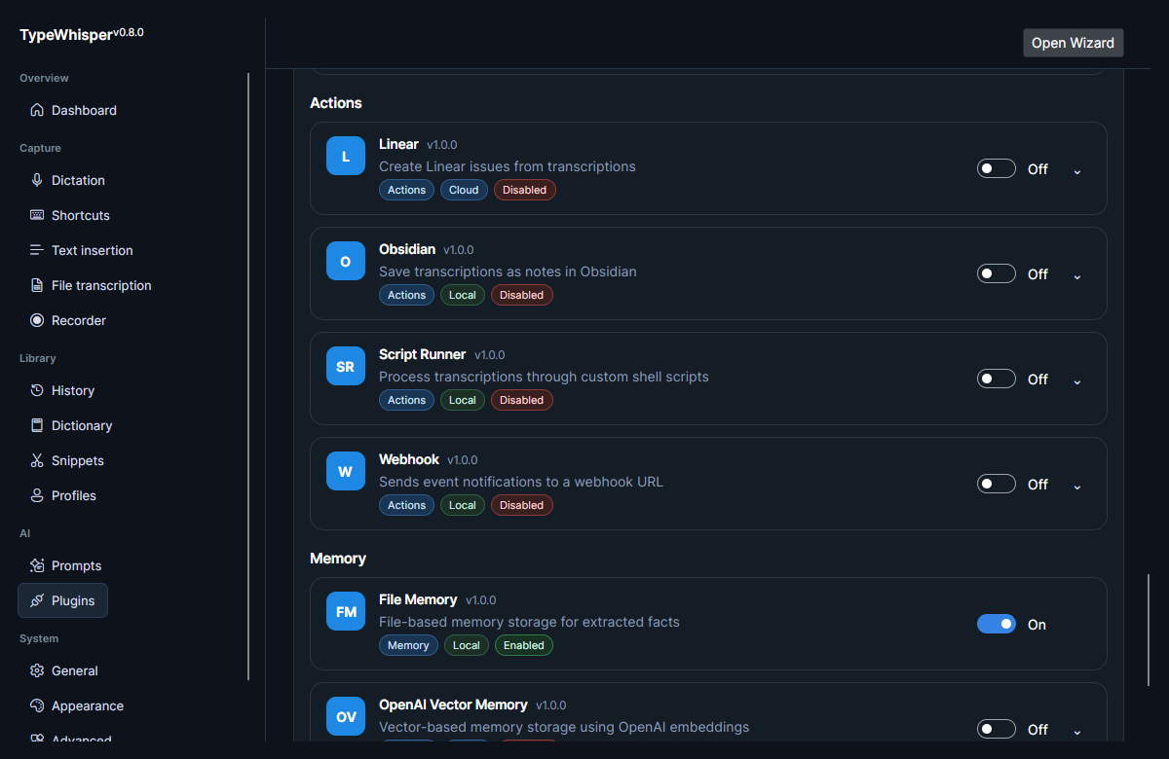Screen dimensions: 1169x759
Task: Open General system settings
Action: (63, 670)
